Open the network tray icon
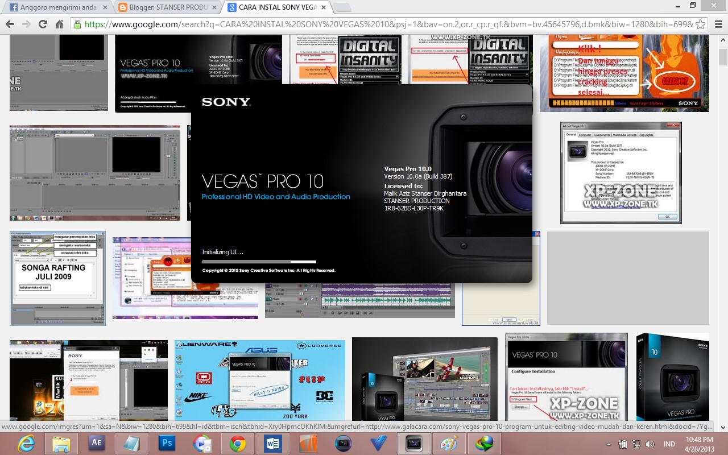Image resolution: width=728 pixels, height=455 pixels. (636, 444)
